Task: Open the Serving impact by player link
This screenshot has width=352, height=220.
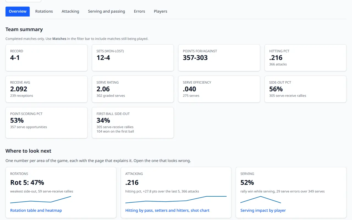Action: point(263,210)
